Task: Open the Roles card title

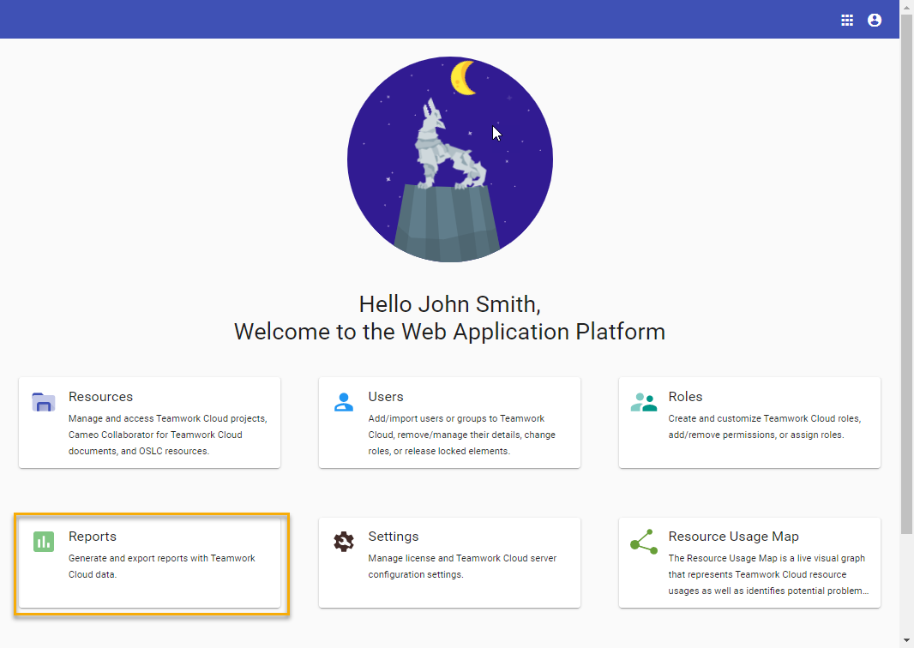Action: (x=685, y=397)
